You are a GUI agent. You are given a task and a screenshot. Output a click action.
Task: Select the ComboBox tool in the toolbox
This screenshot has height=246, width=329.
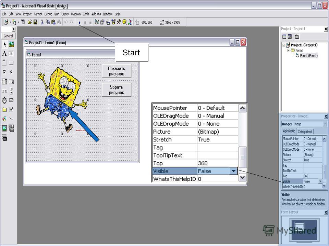pyautogui.click(x=4, y=82)
